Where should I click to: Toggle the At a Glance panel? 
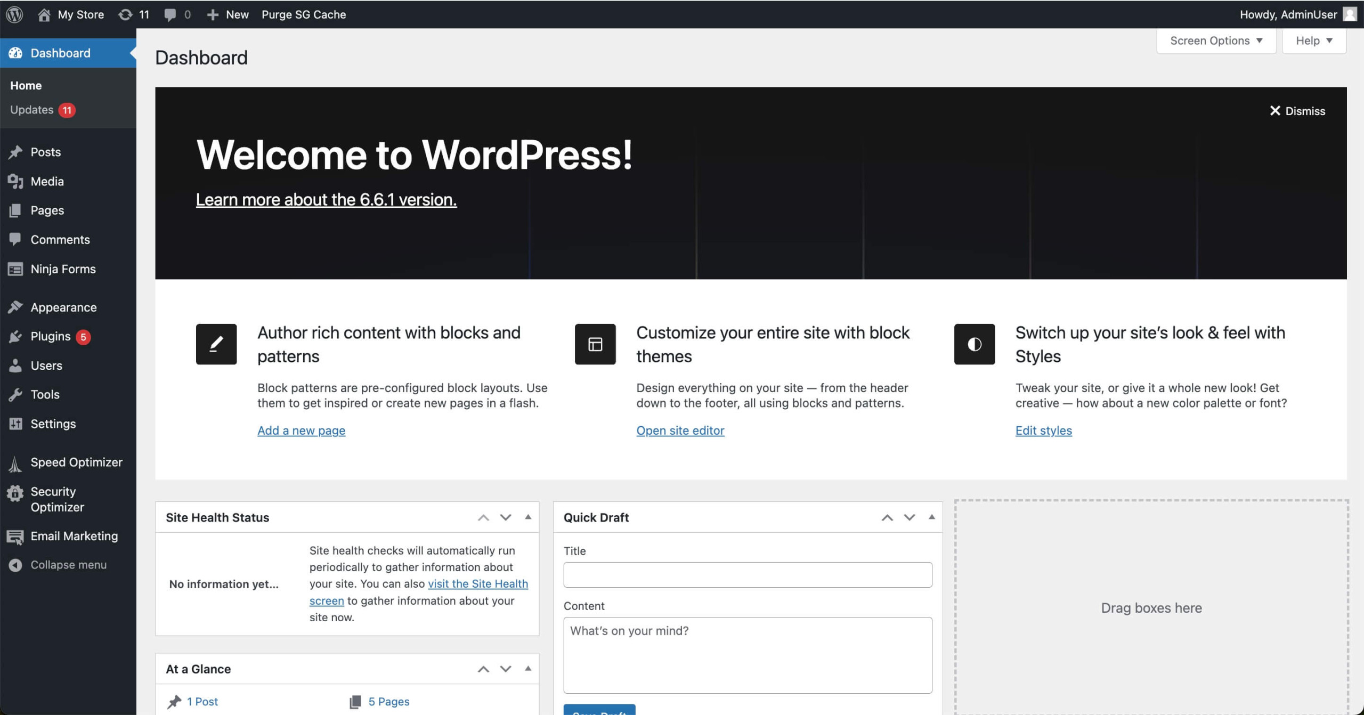[x=527, y=668]
